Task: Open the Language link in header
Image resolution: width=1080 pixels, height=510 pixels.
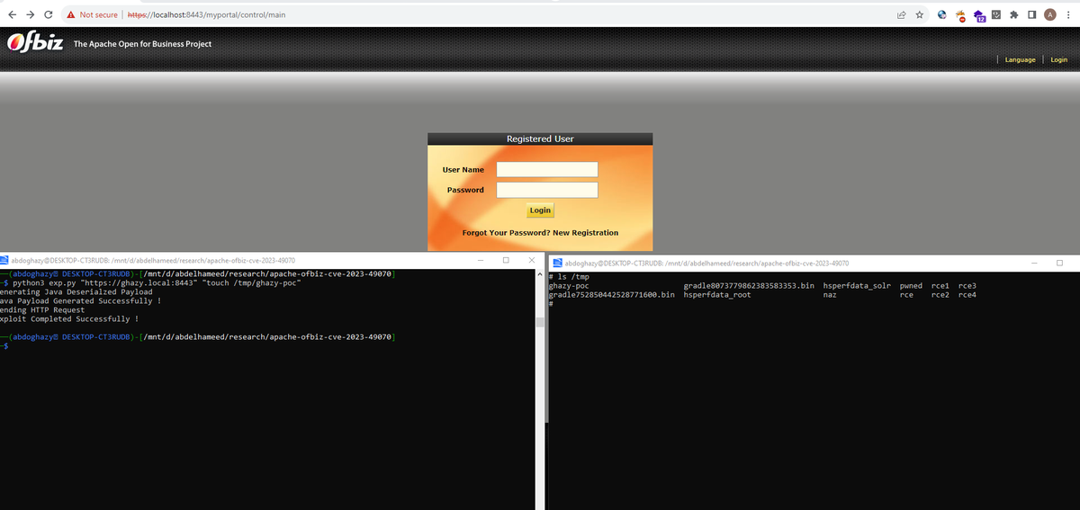Action: click(x=1020, y=59)
